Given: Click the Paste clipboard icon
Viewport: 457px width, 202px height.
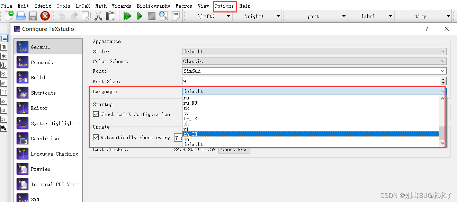Looking at the screenshot, I should coord(110,16).
